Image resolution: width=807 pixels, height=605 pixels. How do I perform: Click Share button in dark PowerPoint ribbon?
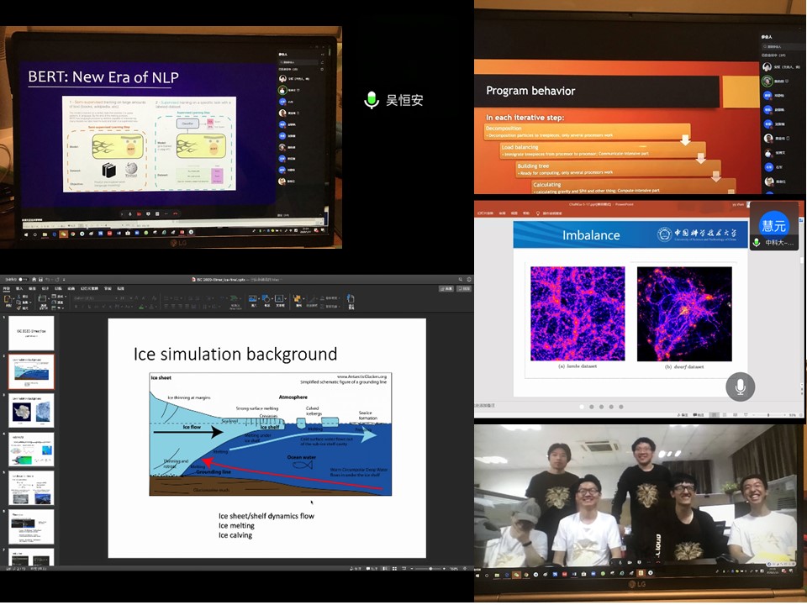pyautogui.click(x=446, y=288)
